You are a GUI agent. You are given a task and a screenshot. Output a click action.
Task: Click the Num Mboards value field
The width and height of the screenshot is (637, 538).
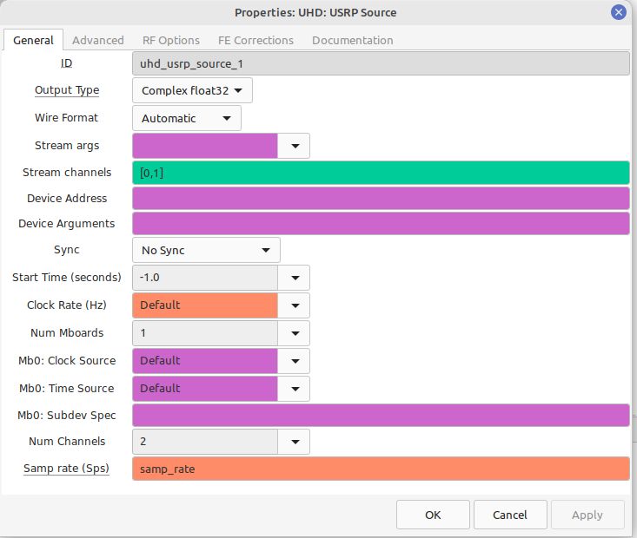(x=205, y=333)
